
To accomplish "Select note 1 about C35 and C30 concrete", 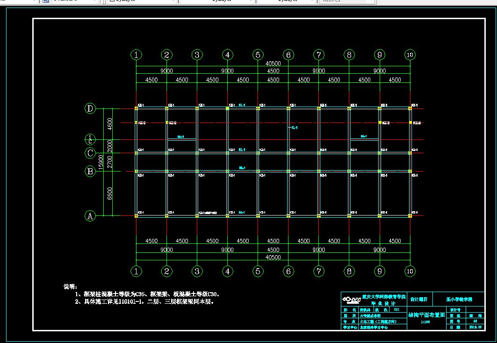I will (147, 294).
